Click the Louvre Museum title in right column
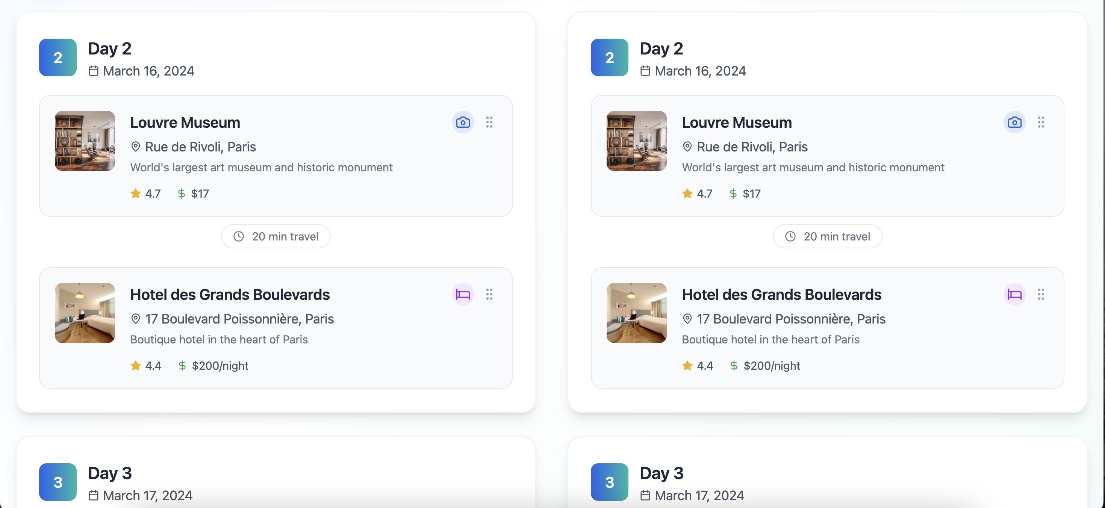Viewport: 1105px width, 508px height. point(737,122)
